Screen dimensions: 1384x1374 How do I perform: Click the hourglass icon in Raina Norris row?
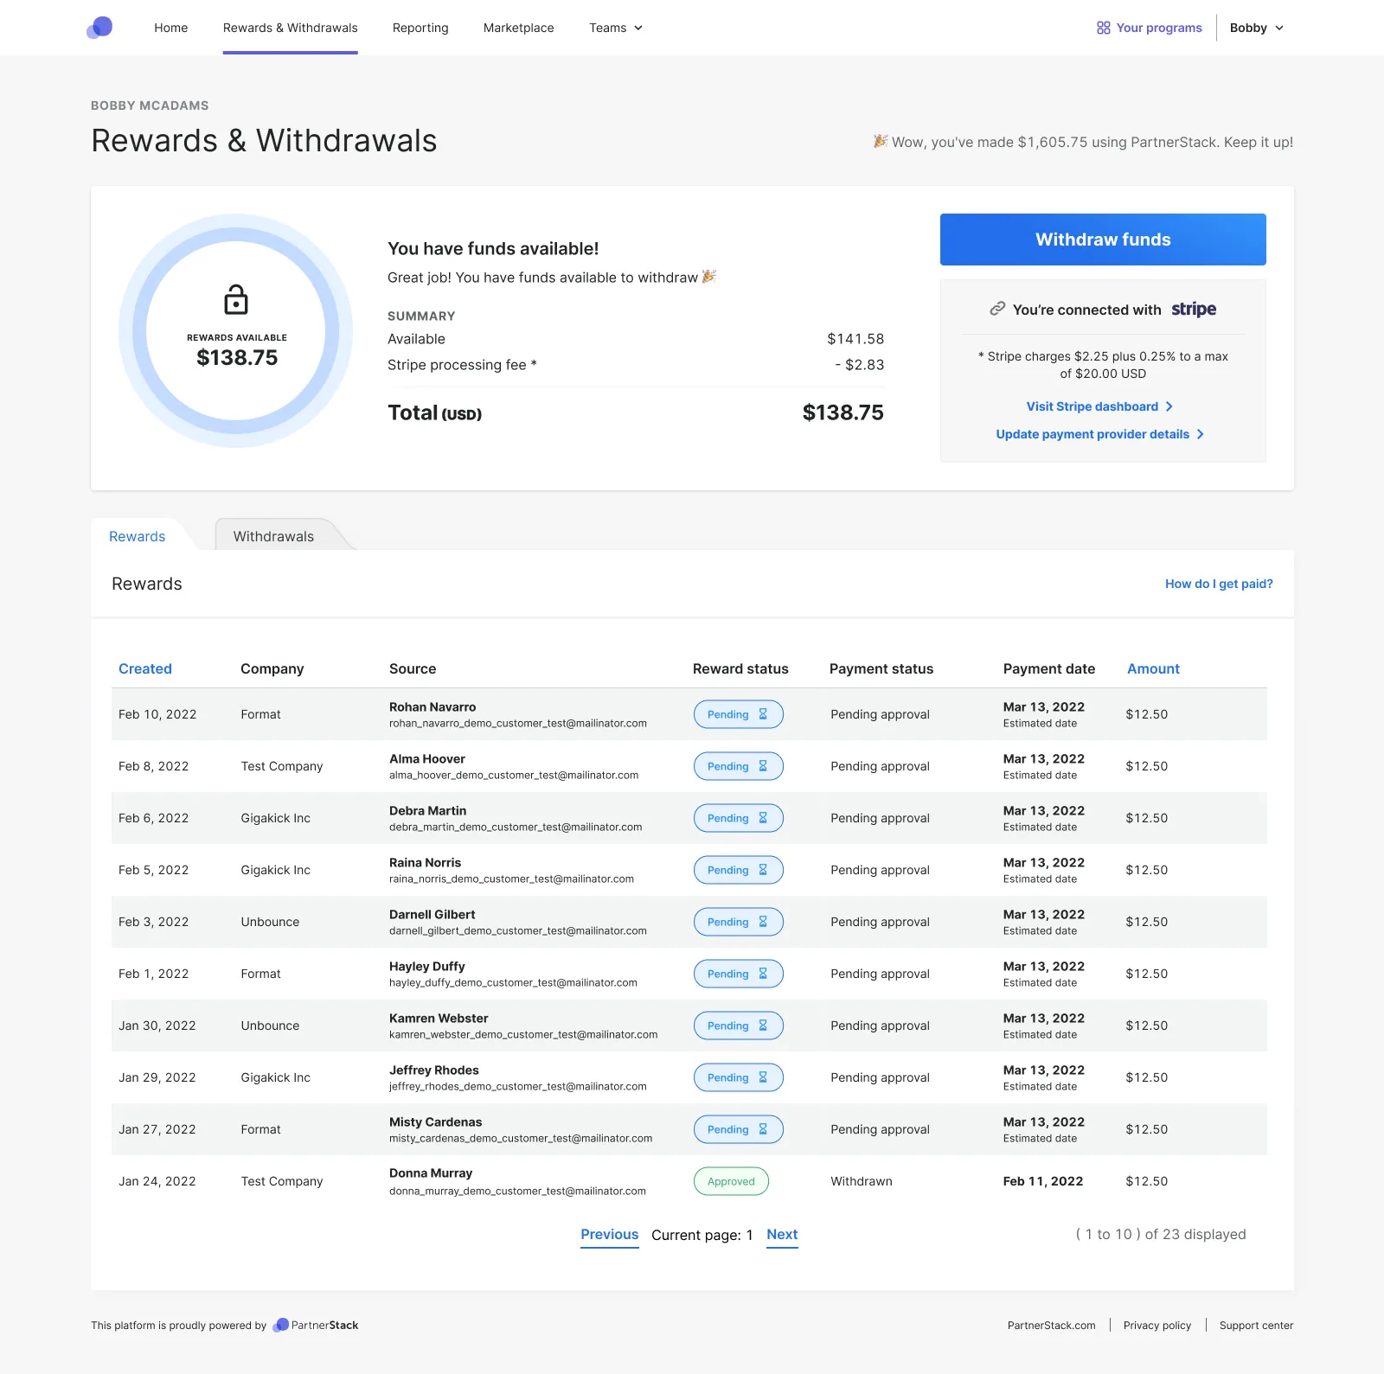(763, 870)
